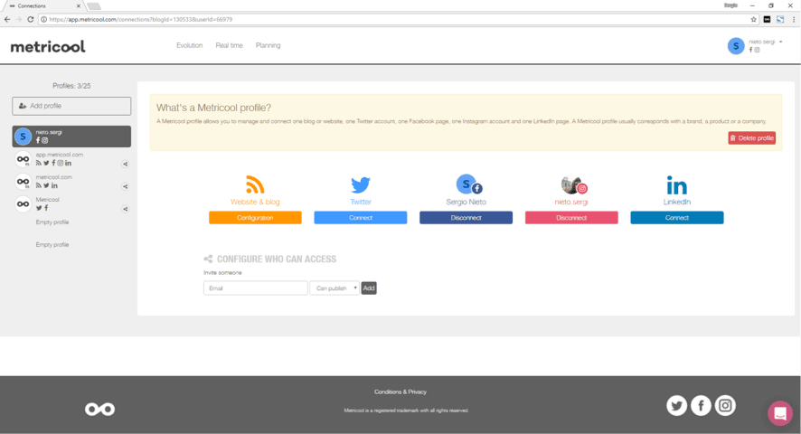Screen dimensions: 801x434
Task: Click the metricool logo in header
Action: tap(48, 46)
